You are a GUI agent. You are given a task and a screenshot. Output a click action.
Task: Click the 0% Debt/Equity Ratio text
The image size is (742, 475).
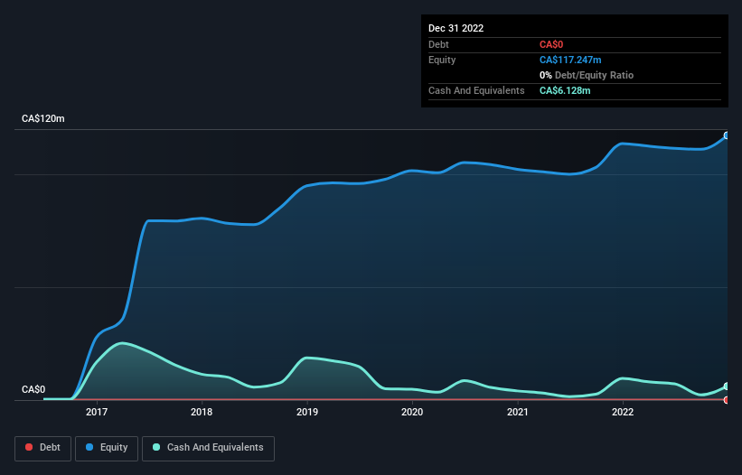587,75
